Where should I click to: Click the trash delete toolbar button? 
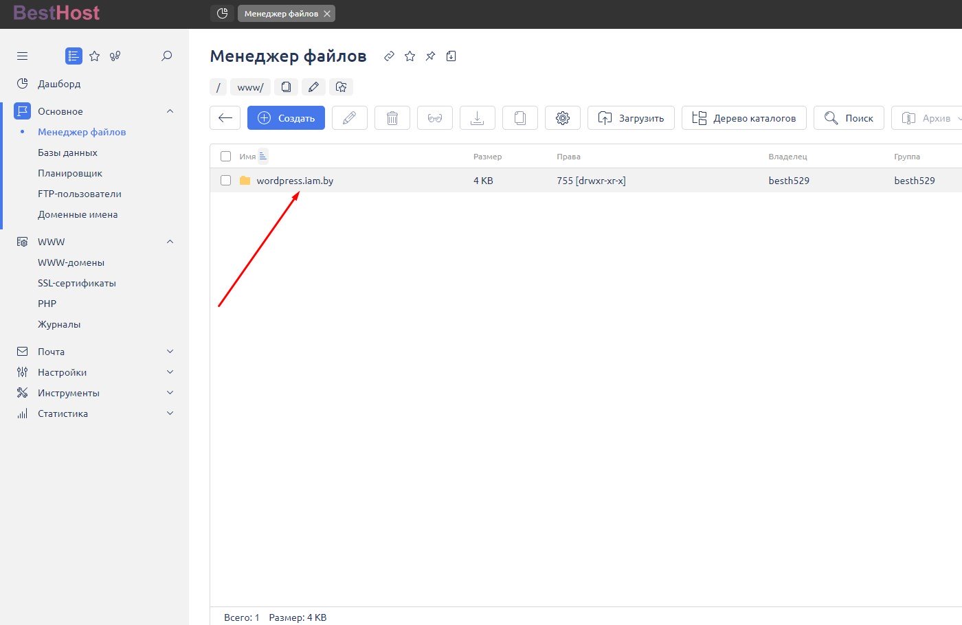click(392, 118)
